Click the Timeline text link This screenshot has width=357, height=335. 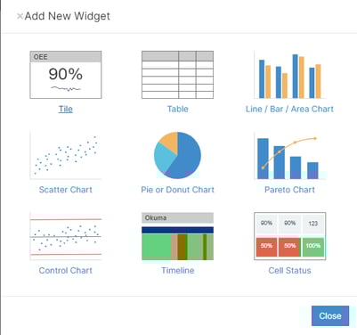(177, 271)
